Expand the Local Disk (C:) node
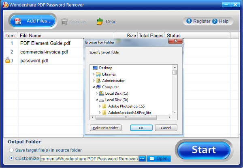This screenshot has height=168, width=243. click(97, 93)
